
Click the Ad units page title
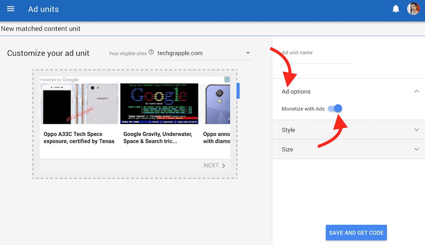[43, 9]
